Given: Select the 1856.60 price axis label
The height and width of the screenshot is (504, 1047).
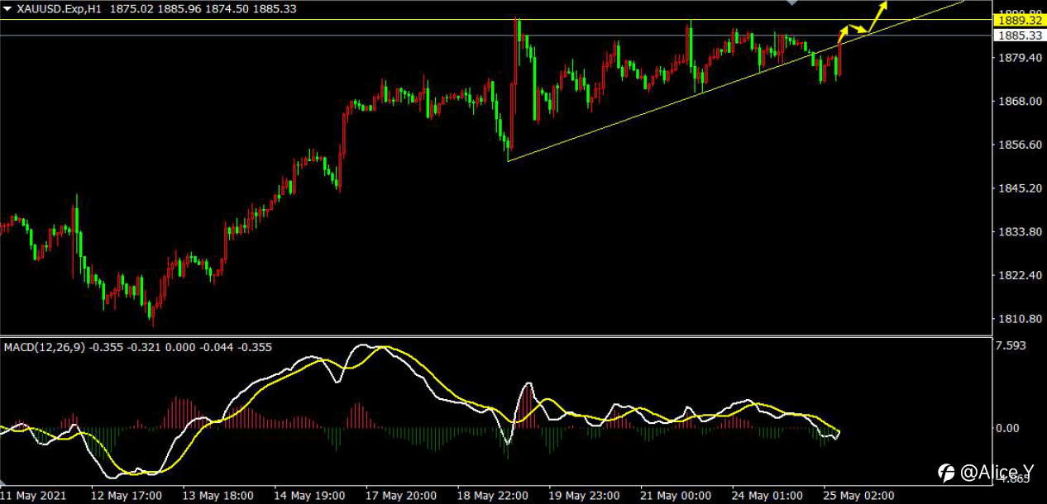Looking at the screenshot, I should click(1019, 145).
